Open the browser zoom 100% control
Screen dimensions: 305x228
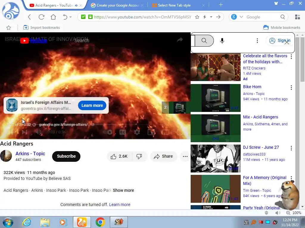coord(294,213)
